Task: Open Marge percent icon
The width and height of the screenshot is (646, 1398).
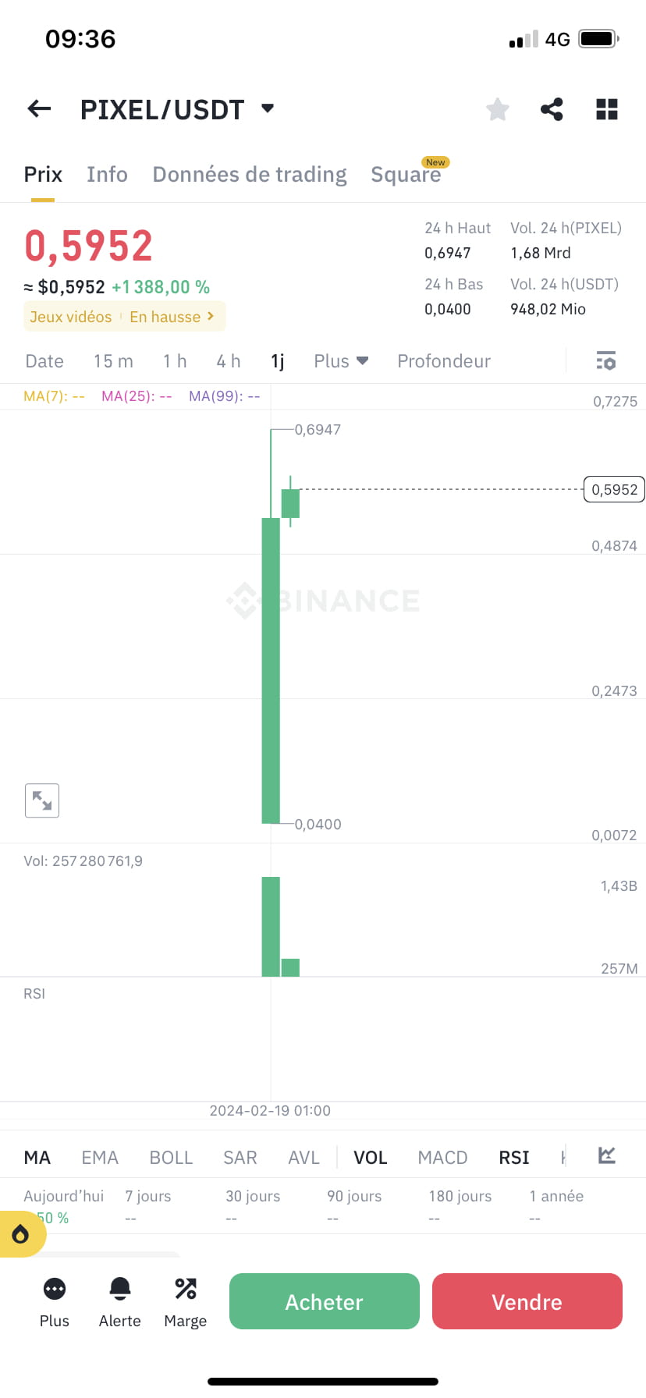Action: (186, 1289)
